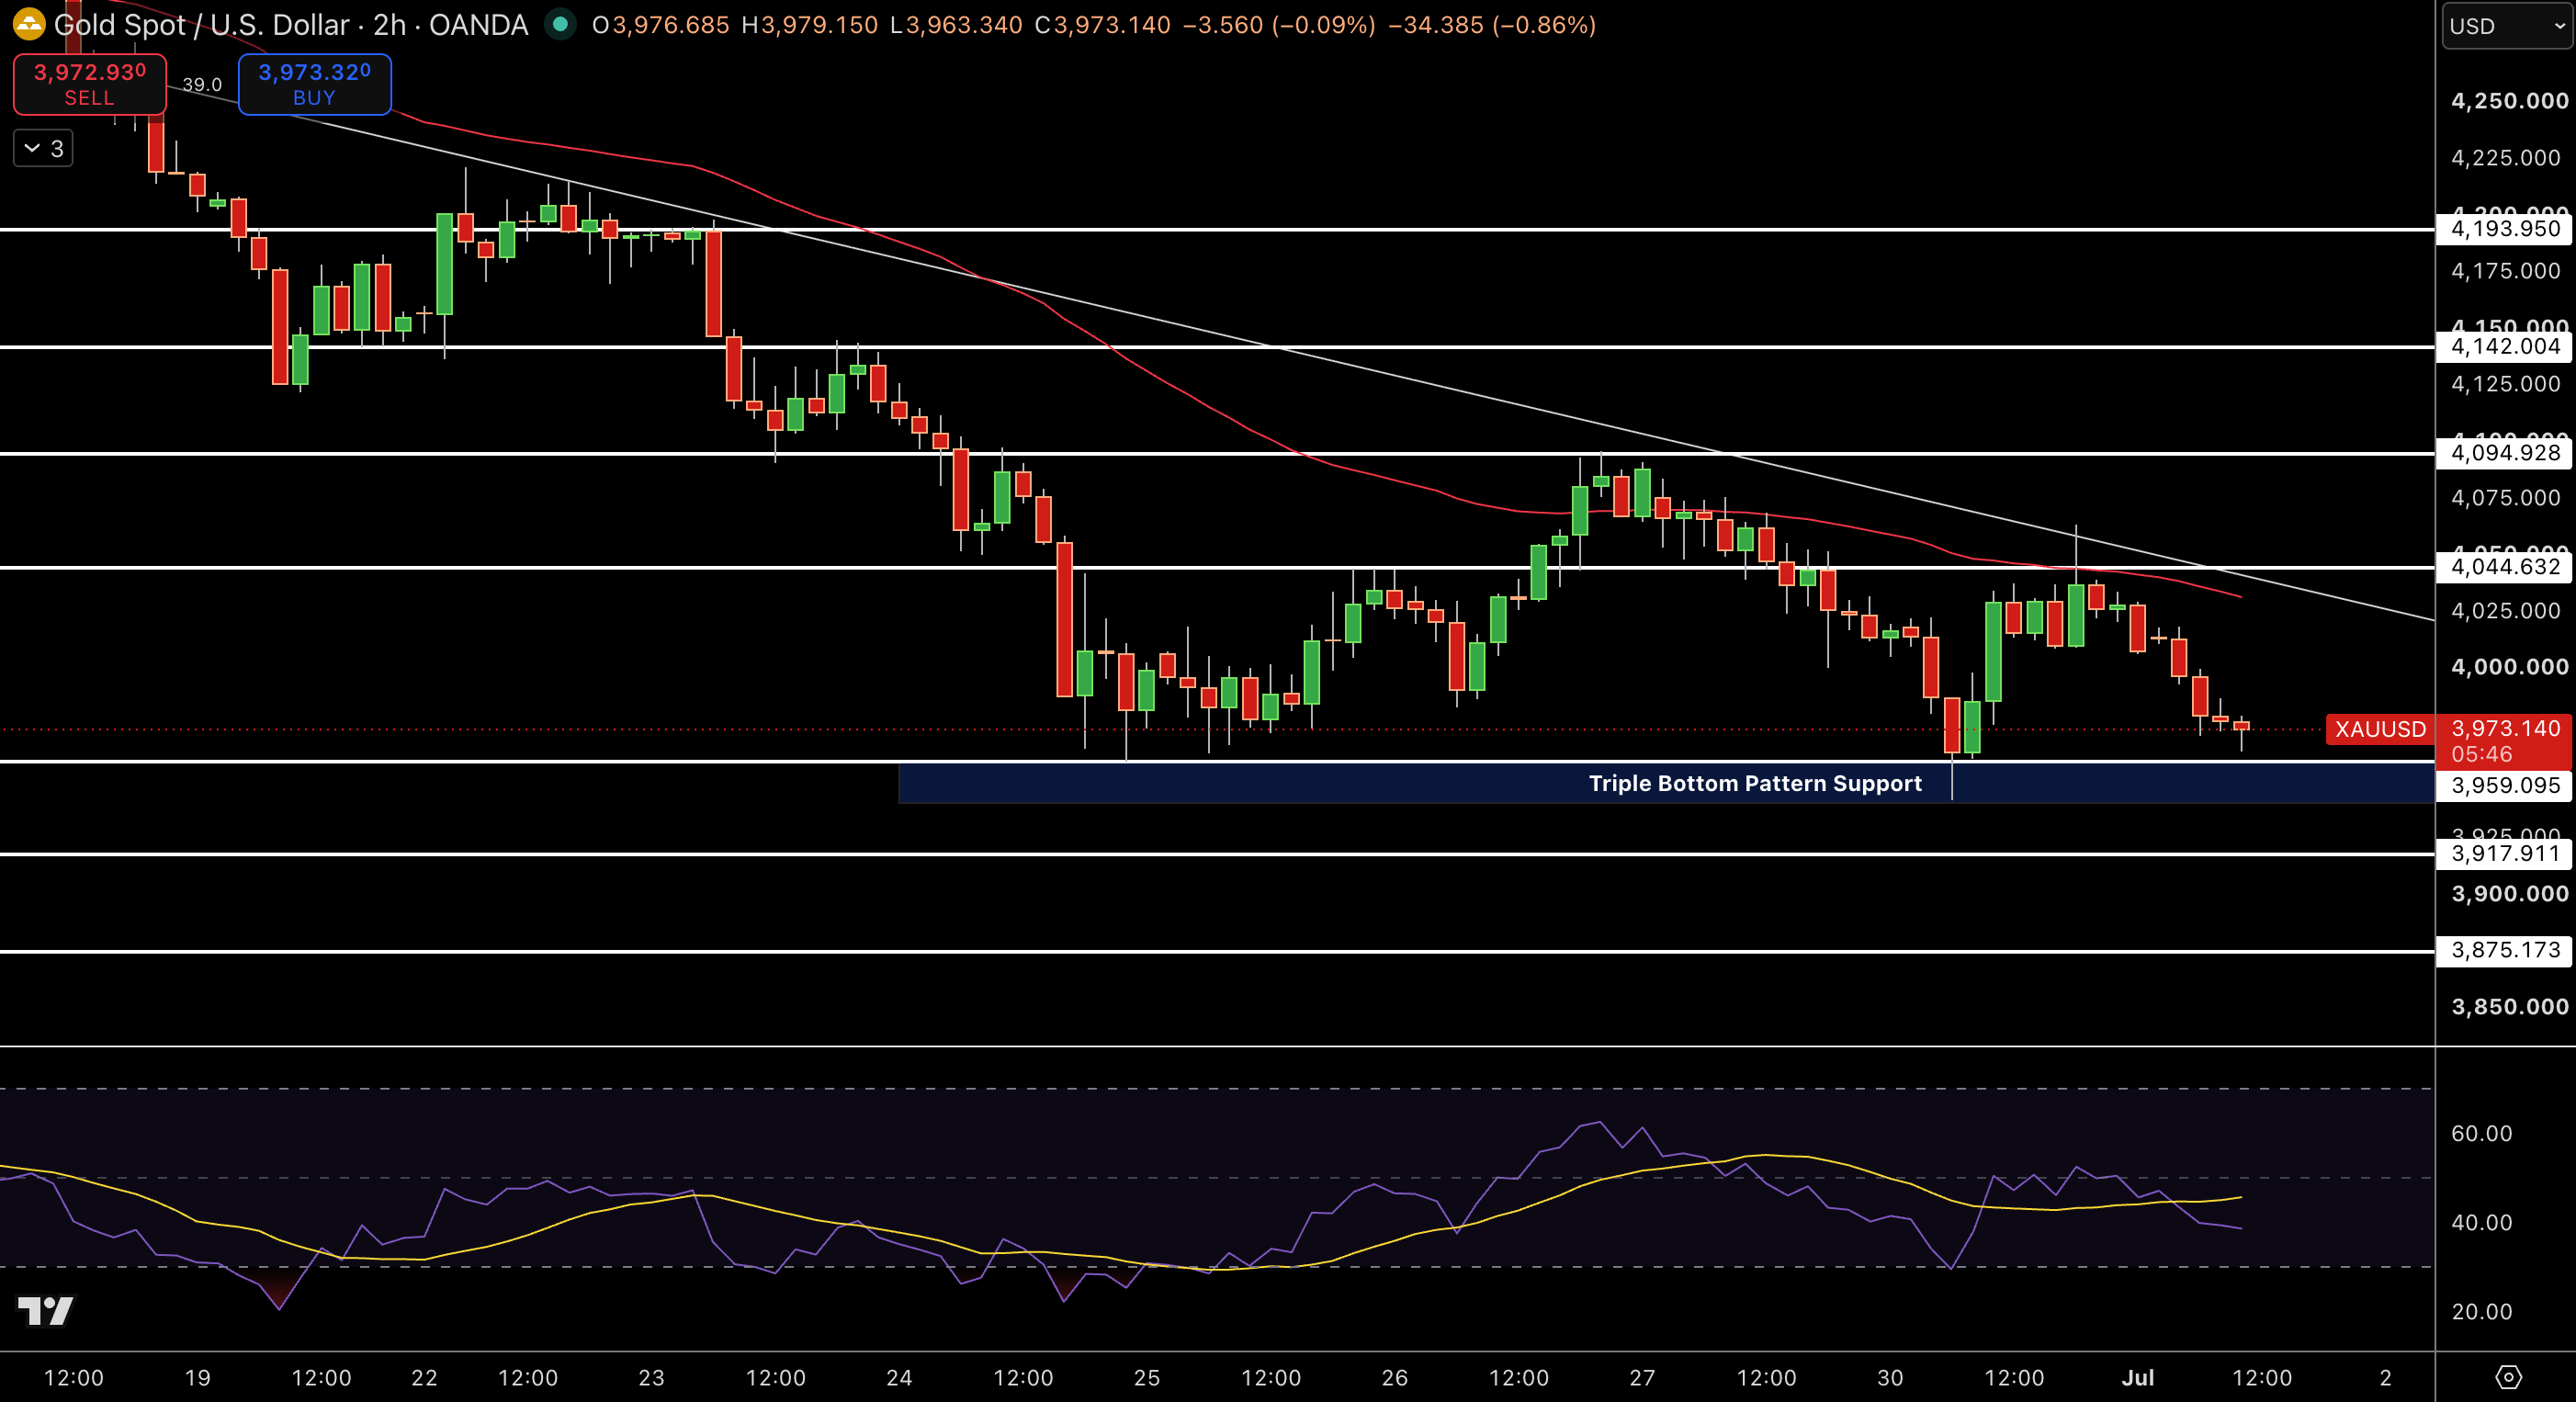
Task: Click the Gold symbol logo icon
Action: (29, 24)
